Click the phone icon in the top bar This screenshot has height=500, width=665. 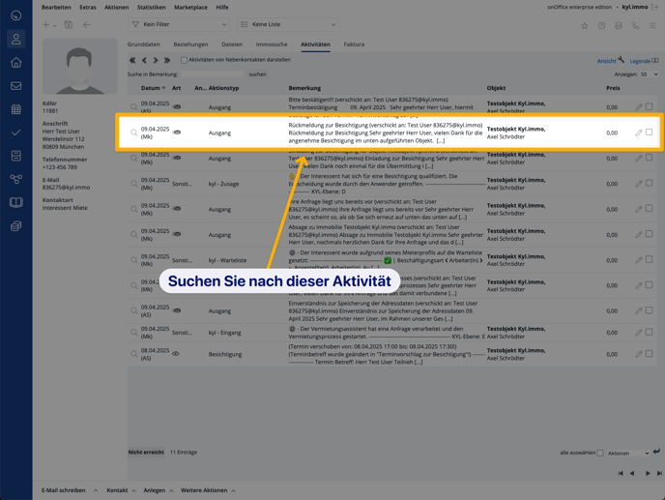(635, 26)
